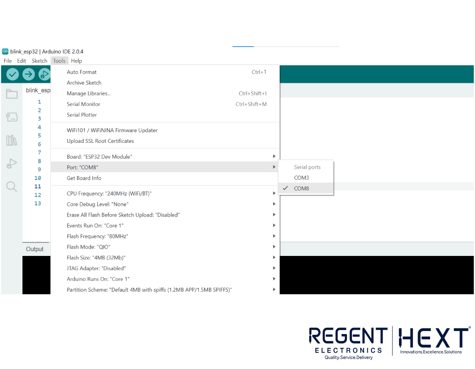Screen dimensions: 475x369
Task: Click the Verify checkmark toolbar icon
Action: point(13,74)
